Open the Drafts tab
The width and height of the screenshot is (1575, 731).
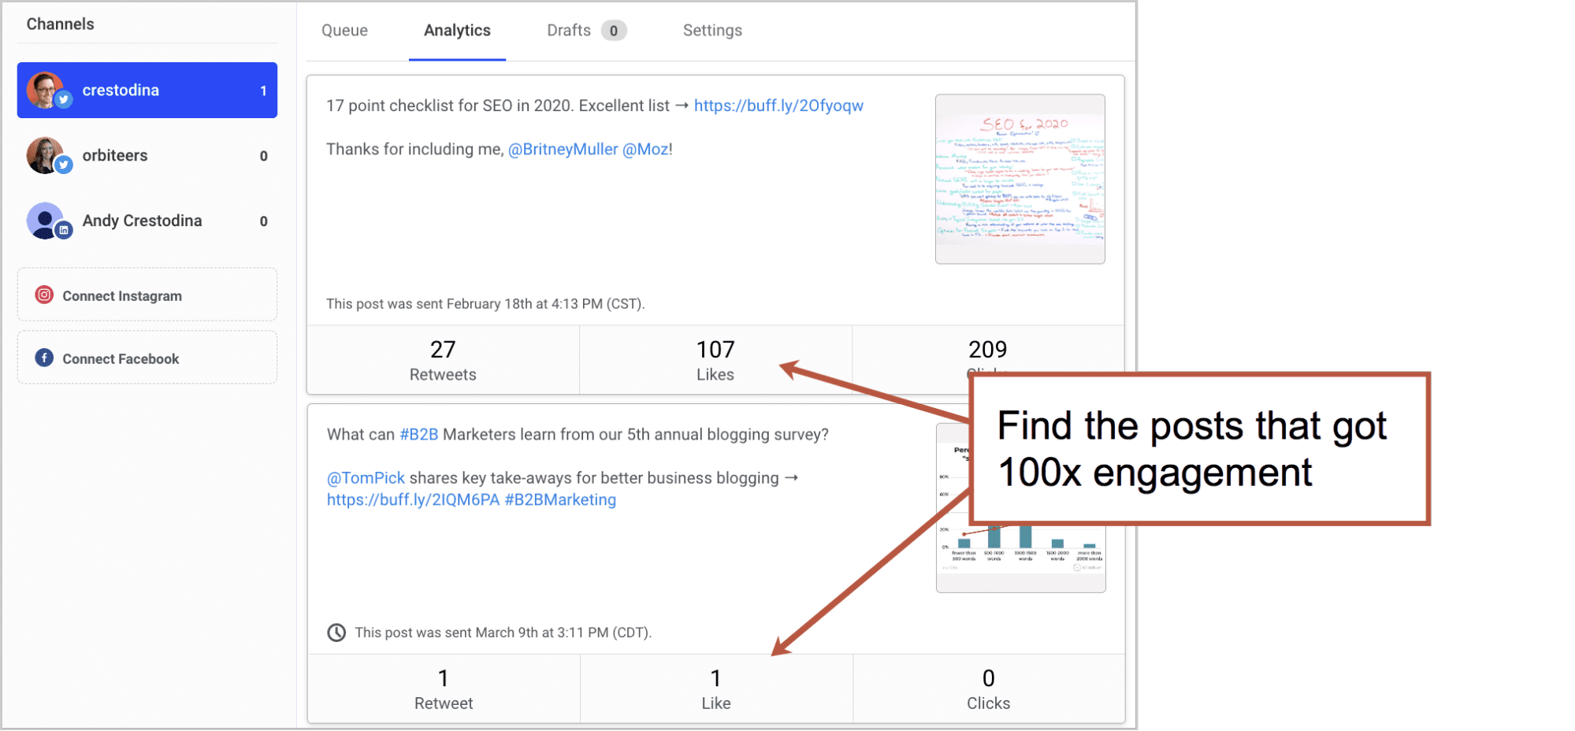pos(586,30)
